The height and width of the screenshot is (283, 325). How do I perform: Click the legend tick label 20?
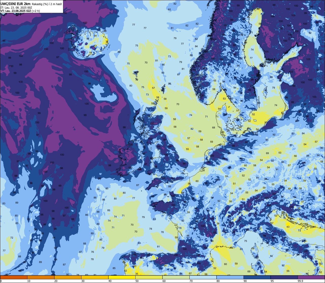click(x=56, y=281)
